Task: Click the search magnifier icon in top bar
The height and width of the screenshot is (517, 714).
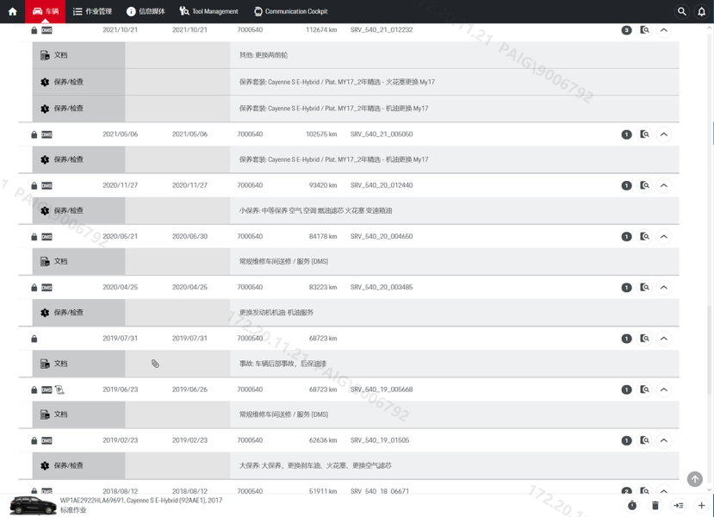Action: (x=681, y=11)
